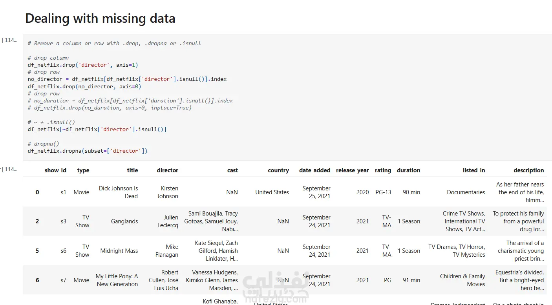Screen dimensions: 552x305
Task: Click the rating column header
Action: tap(383, 170)
